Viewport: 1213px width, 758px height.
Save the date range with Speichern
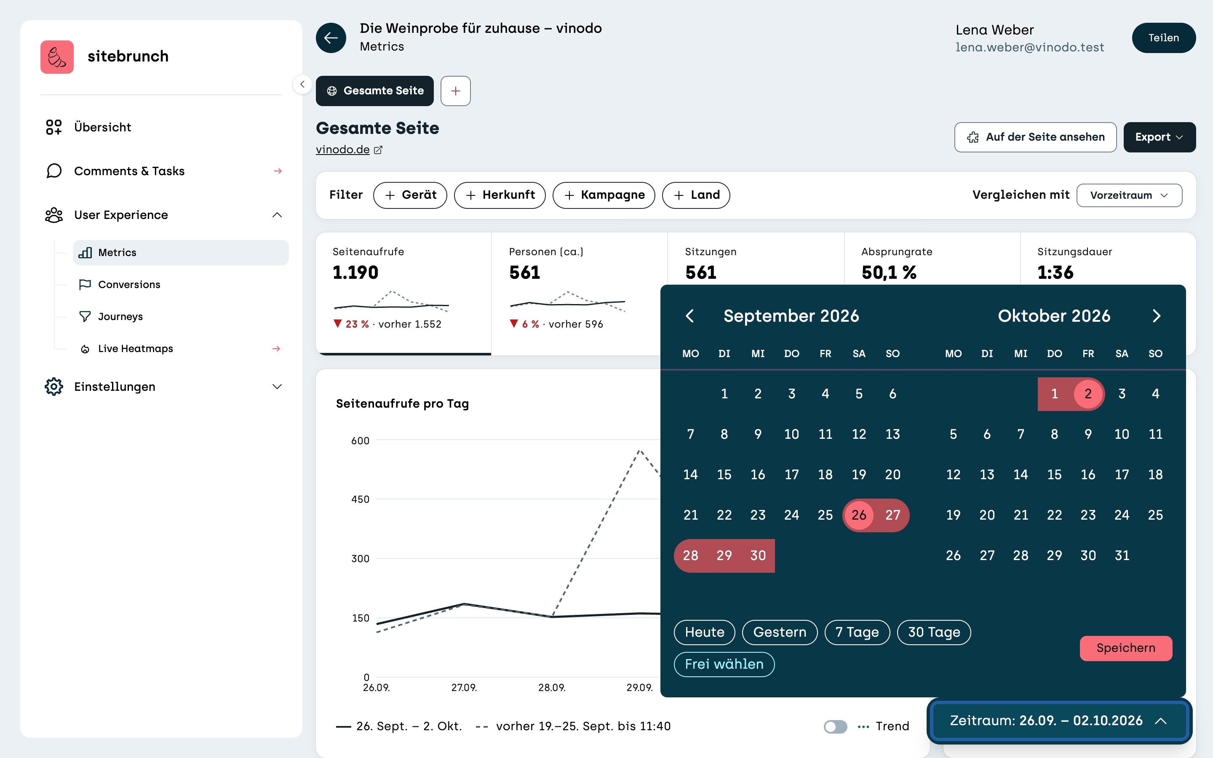click(1126, 648)
